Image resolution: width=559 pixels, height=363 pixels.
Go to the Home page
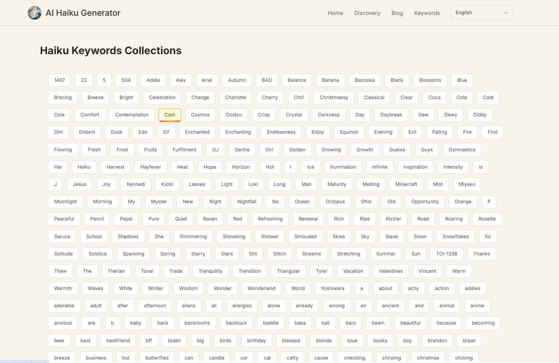click(x=335, y=13)
